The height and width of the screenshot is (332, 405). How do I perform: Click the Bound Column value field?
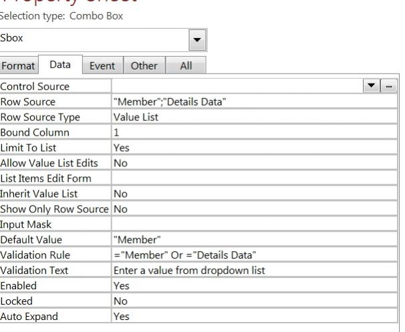254,132
